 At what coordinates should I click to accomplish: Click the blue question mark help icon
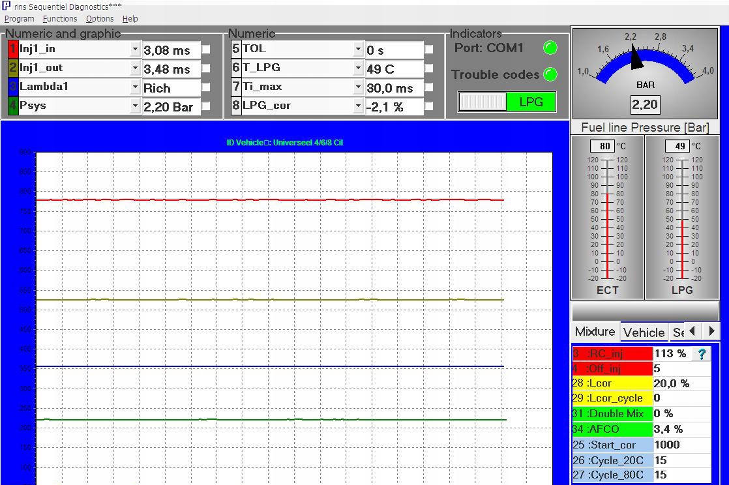pos(702,354)
